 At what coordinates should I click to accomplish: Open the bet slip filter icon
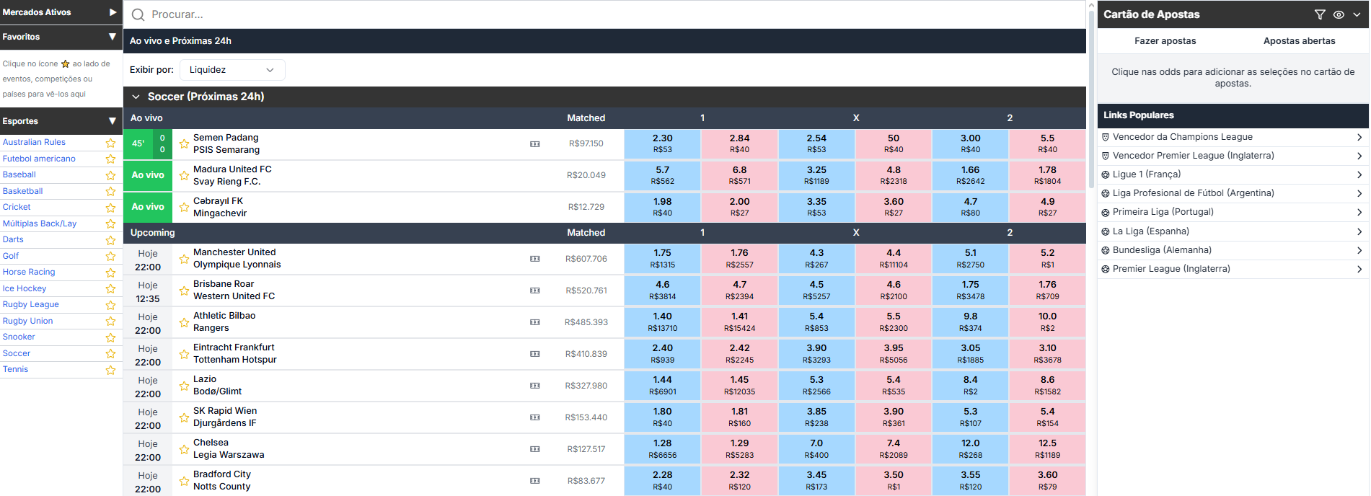click(1320, 14)
